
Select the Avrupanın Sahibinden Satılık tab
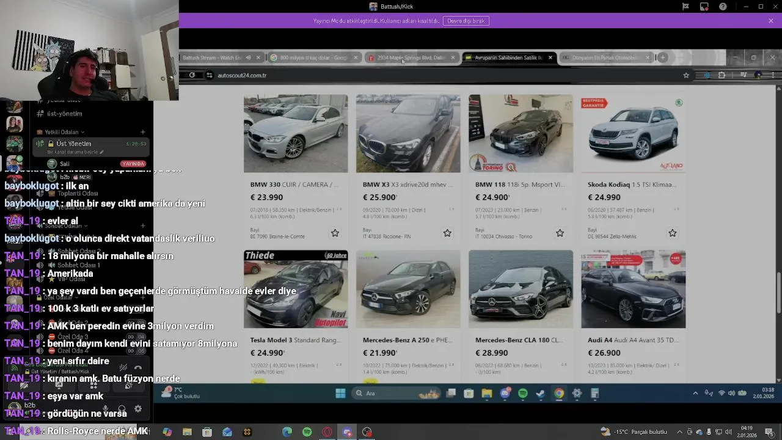508,57
